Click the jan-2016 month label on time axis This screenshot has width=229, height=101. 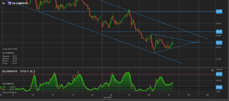pos(107,98)
